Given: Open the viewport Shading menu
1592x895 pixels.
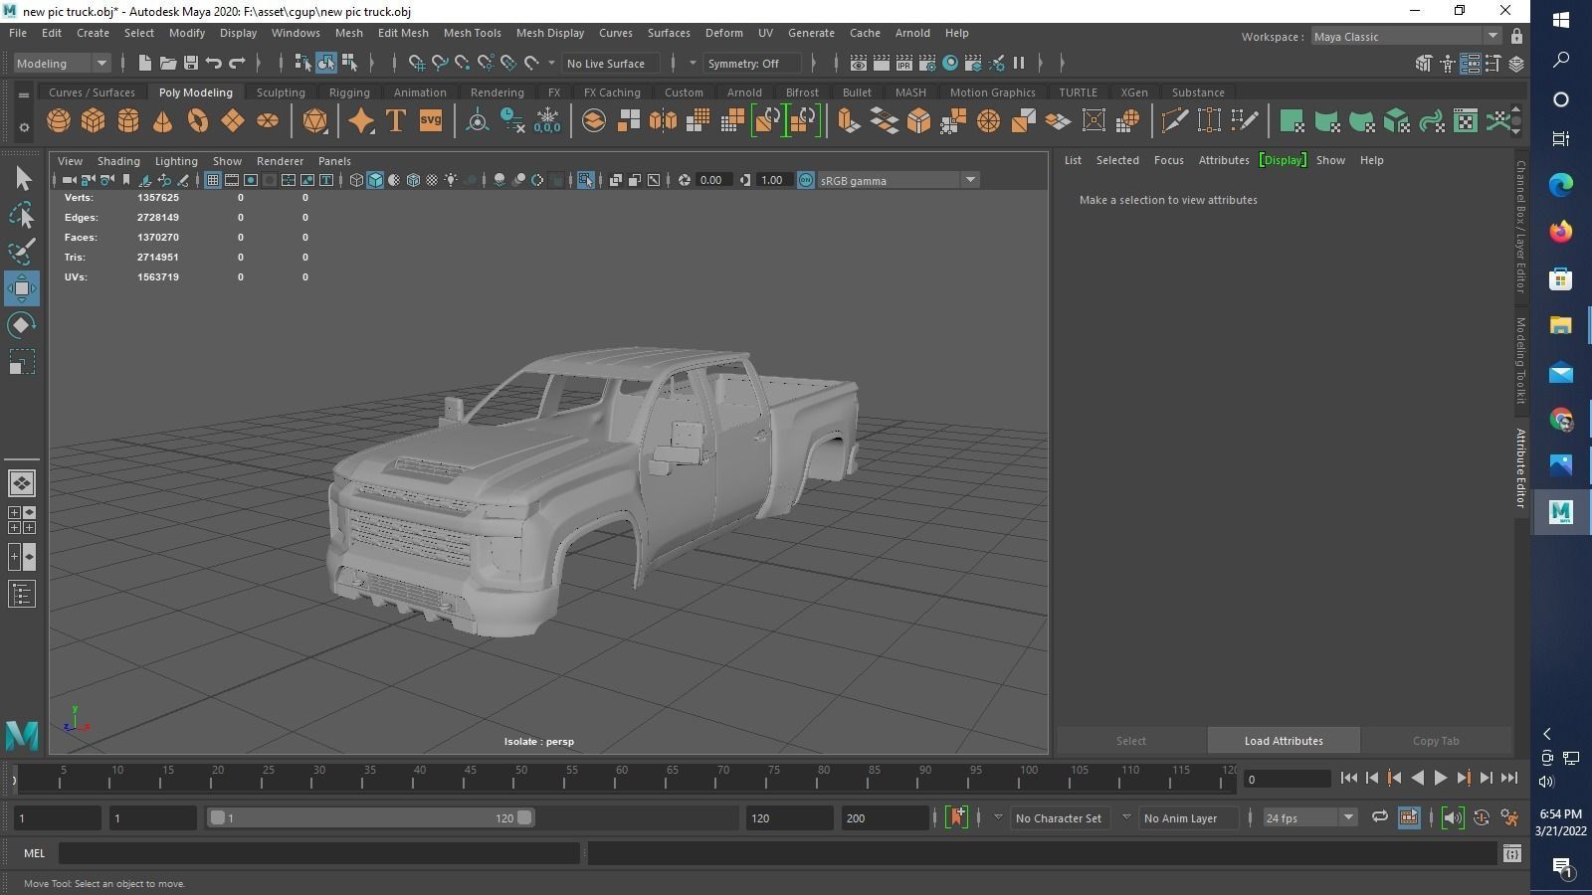Looking at the screenshot, I should [x=118, y=160].
